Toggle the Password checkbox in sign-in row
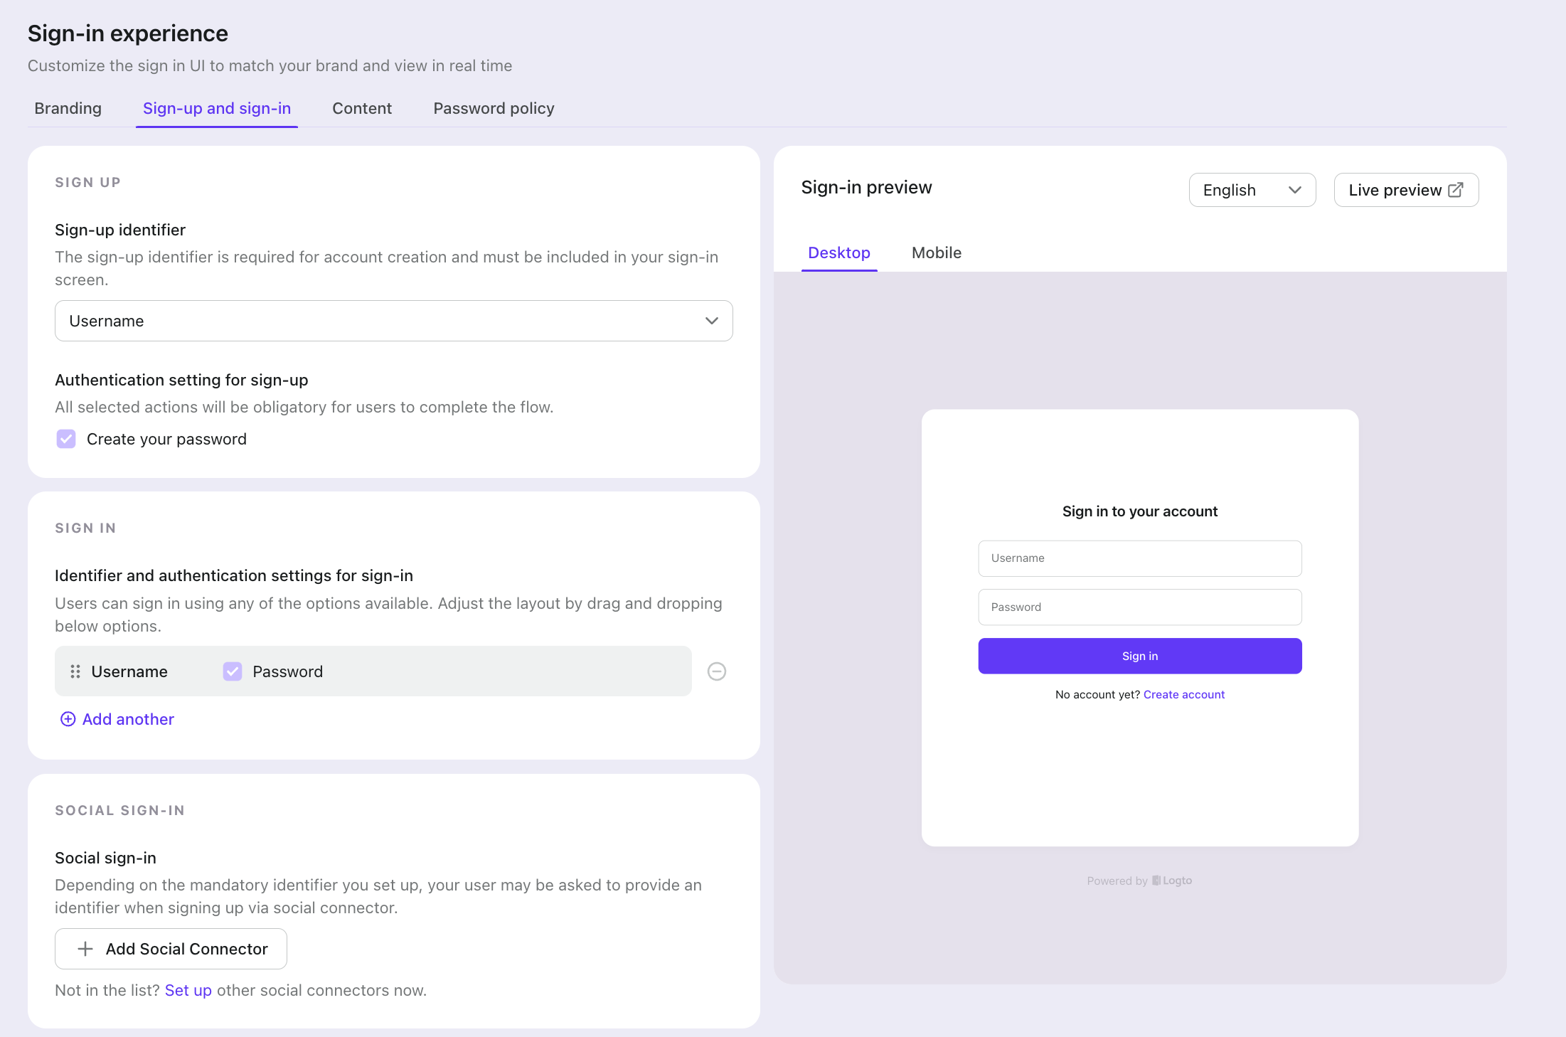The height and width of the screenshot is (1037, 1566). click(x=233, y=671)
